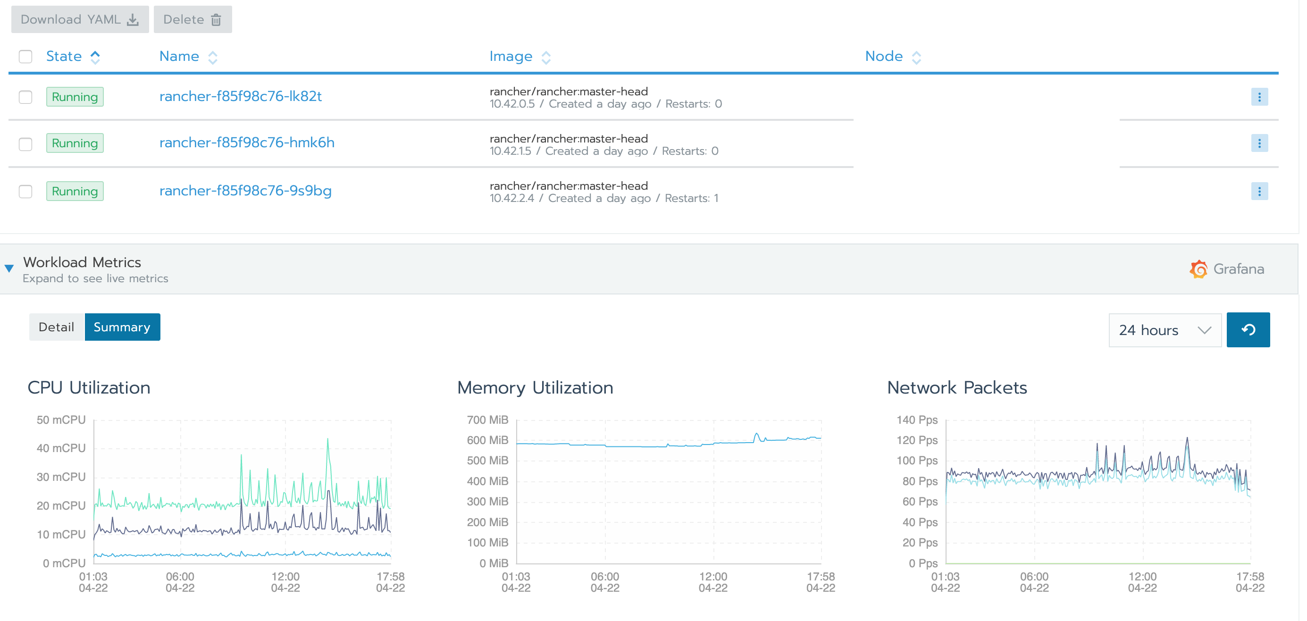Click the Running badge on the first pod
Screen dimensions: 1307x621
pos(75,96)
